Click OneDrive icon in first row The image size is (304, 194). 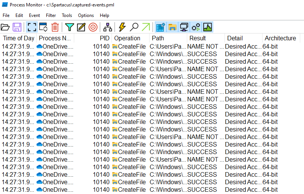coord(39,46)
